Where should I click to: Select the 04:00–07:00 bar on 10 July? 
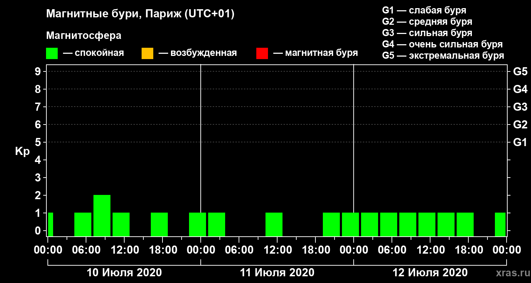click(83, 224)
